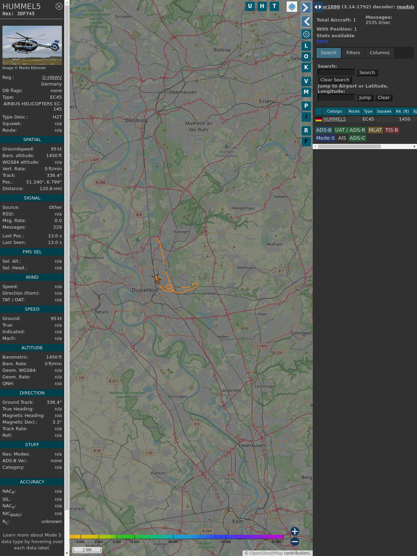Toggle the sidebar width arrows button
This screenshot has height=556, width=417.
(x=318, y=7)
